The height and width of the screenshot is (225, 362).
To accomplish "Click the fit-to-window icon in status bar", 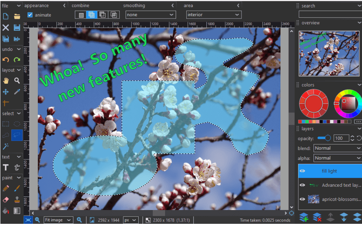I will (28, 220).
